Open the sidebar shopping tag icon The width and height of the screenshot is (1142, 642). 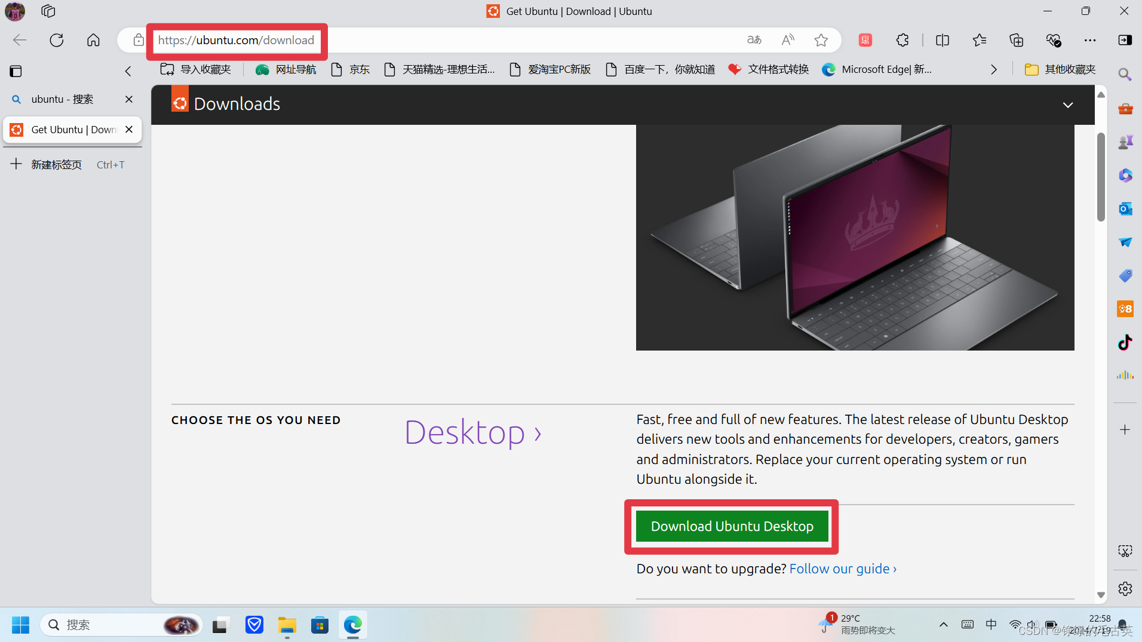click(x=1125, y=275)
